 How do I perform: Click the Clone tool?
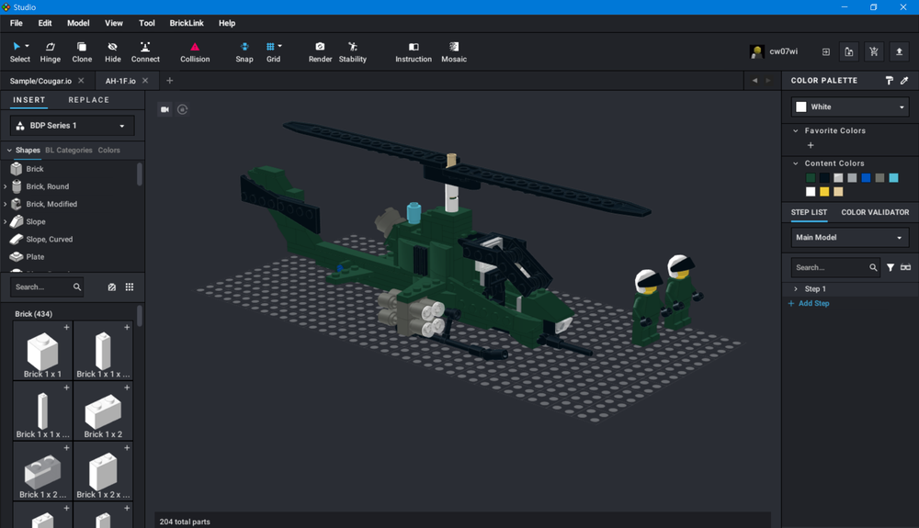(x=82, y=51)
